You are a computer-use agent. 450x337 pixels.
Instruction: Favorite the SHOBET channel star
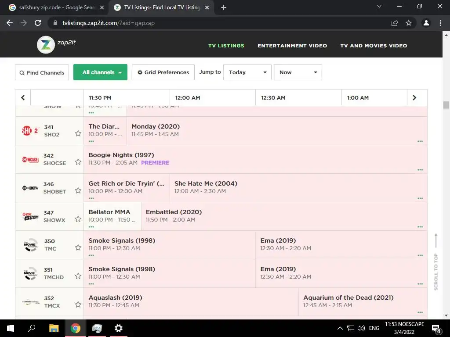coord(78,190)
